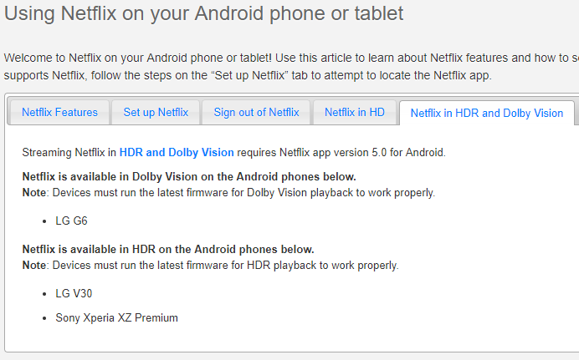Click the bold HDR availability heading
This screenshot has height=360, width=579.
[x=168, y=249]
